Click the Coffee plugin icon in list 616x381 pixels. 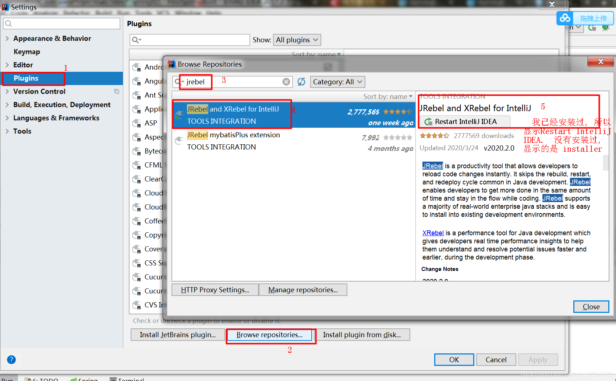tap(137, 221)
